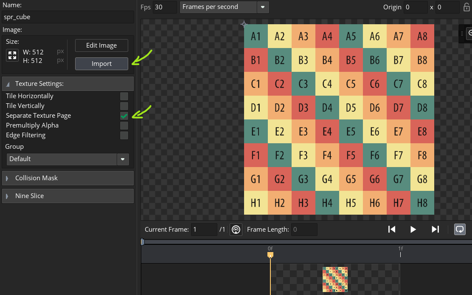Click the origin lock icon
This screenshot has height=295, width=472.
click(466, 7)
